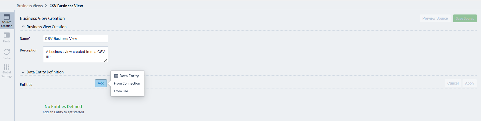Click the Description textarea resize handle
Viewport: 481px width, 121px height.
pos(106,60)
